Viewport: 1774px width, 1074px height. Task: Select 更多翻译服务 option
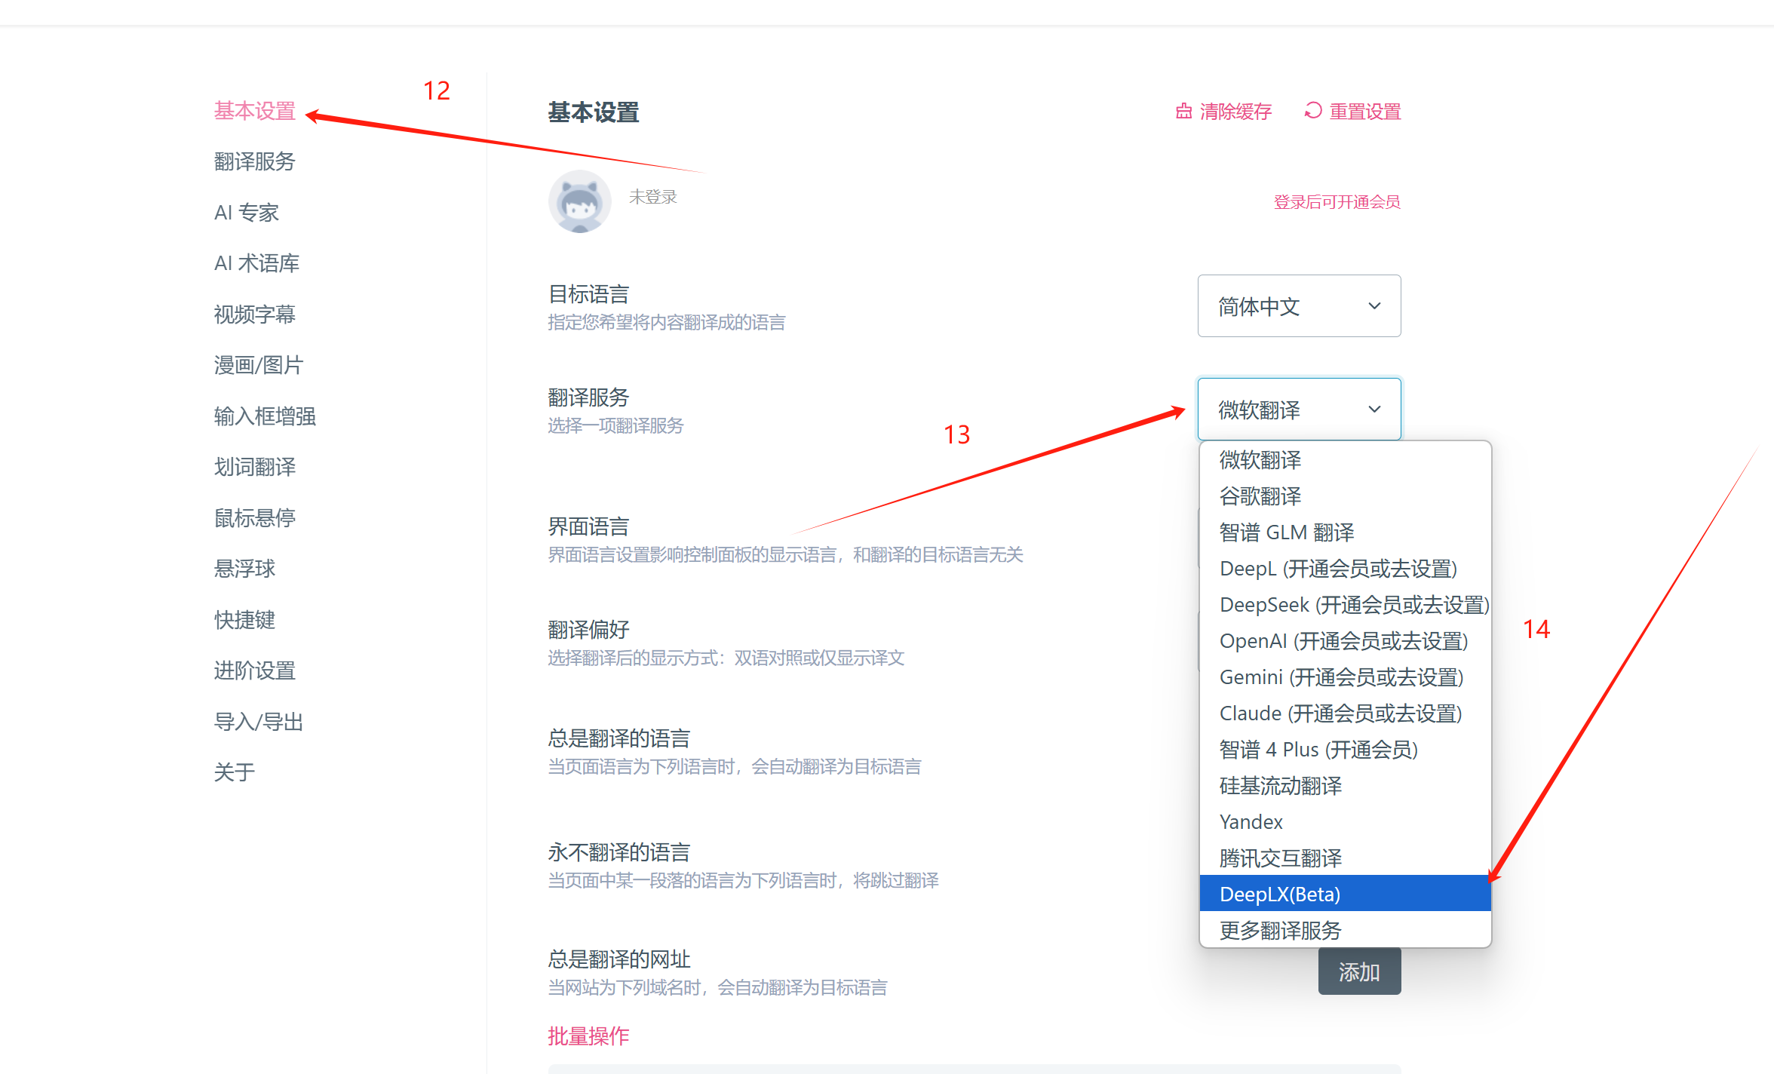click(1279, 930)
